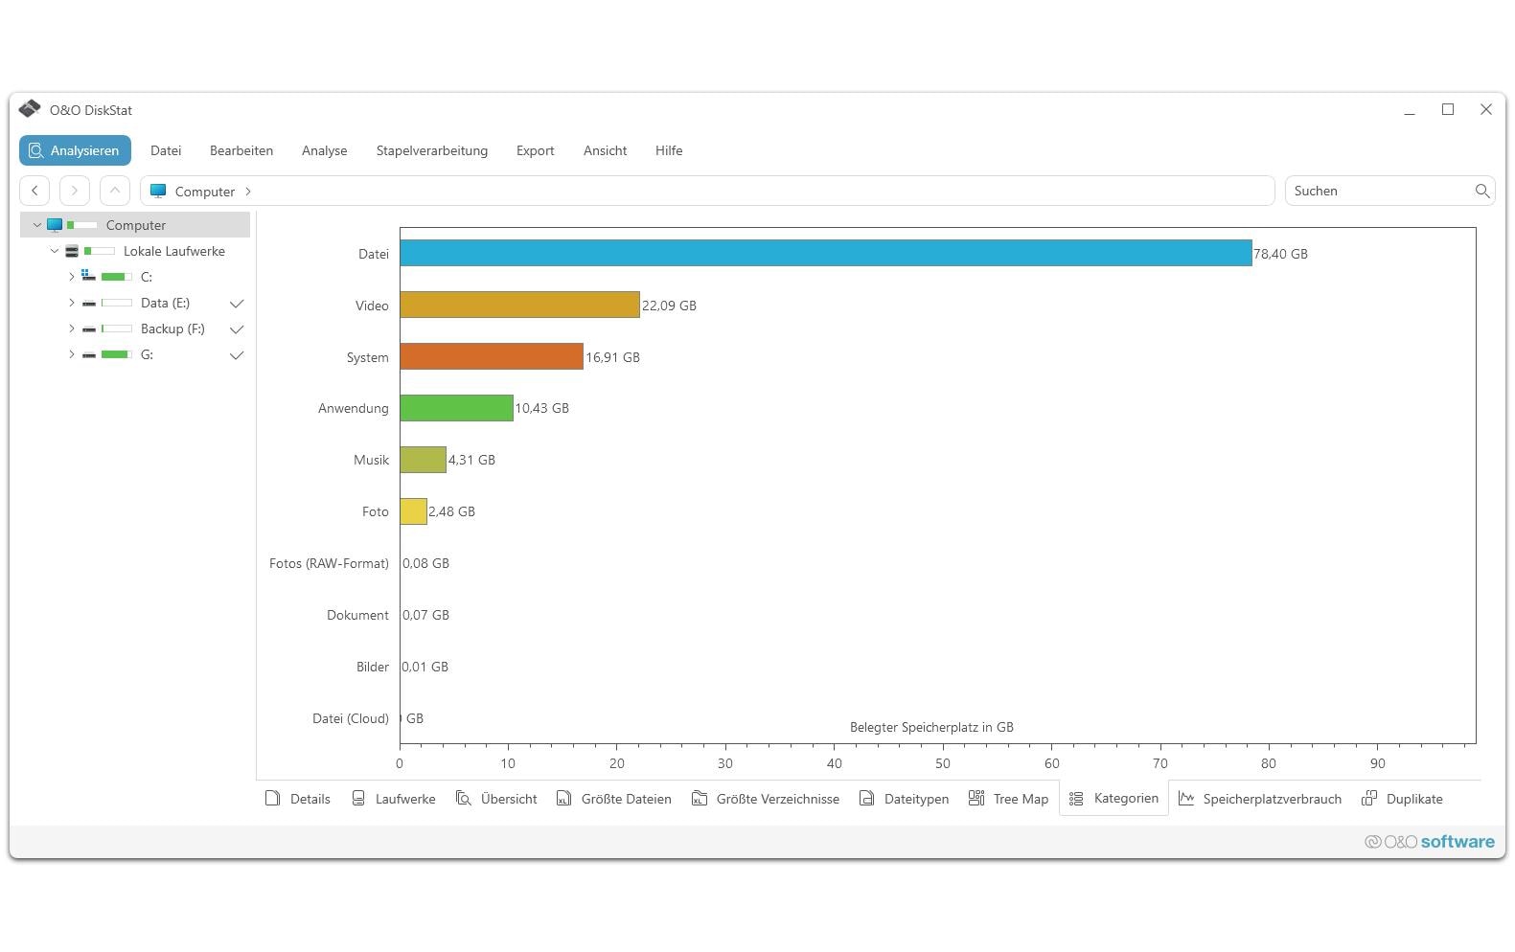Show Größte Dateien view
This screenshot has height=952, width=1515.
click(614, 799)
